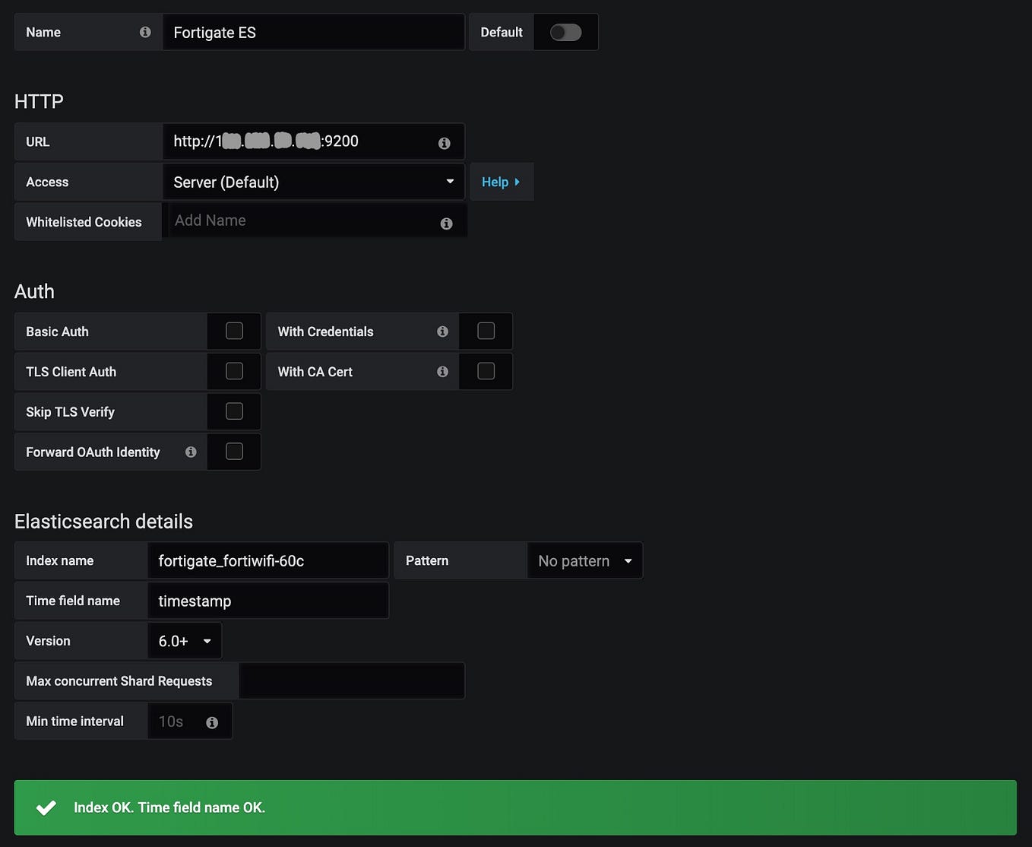
Task: Click the Whitelisted Cookies info icon
Action: [x=446, y=223]
